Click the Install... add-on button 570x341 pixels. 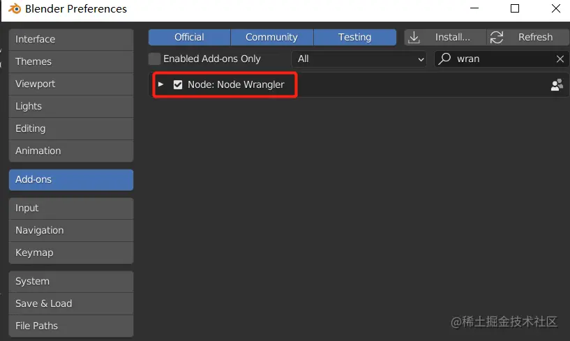(x=445, y=38)
